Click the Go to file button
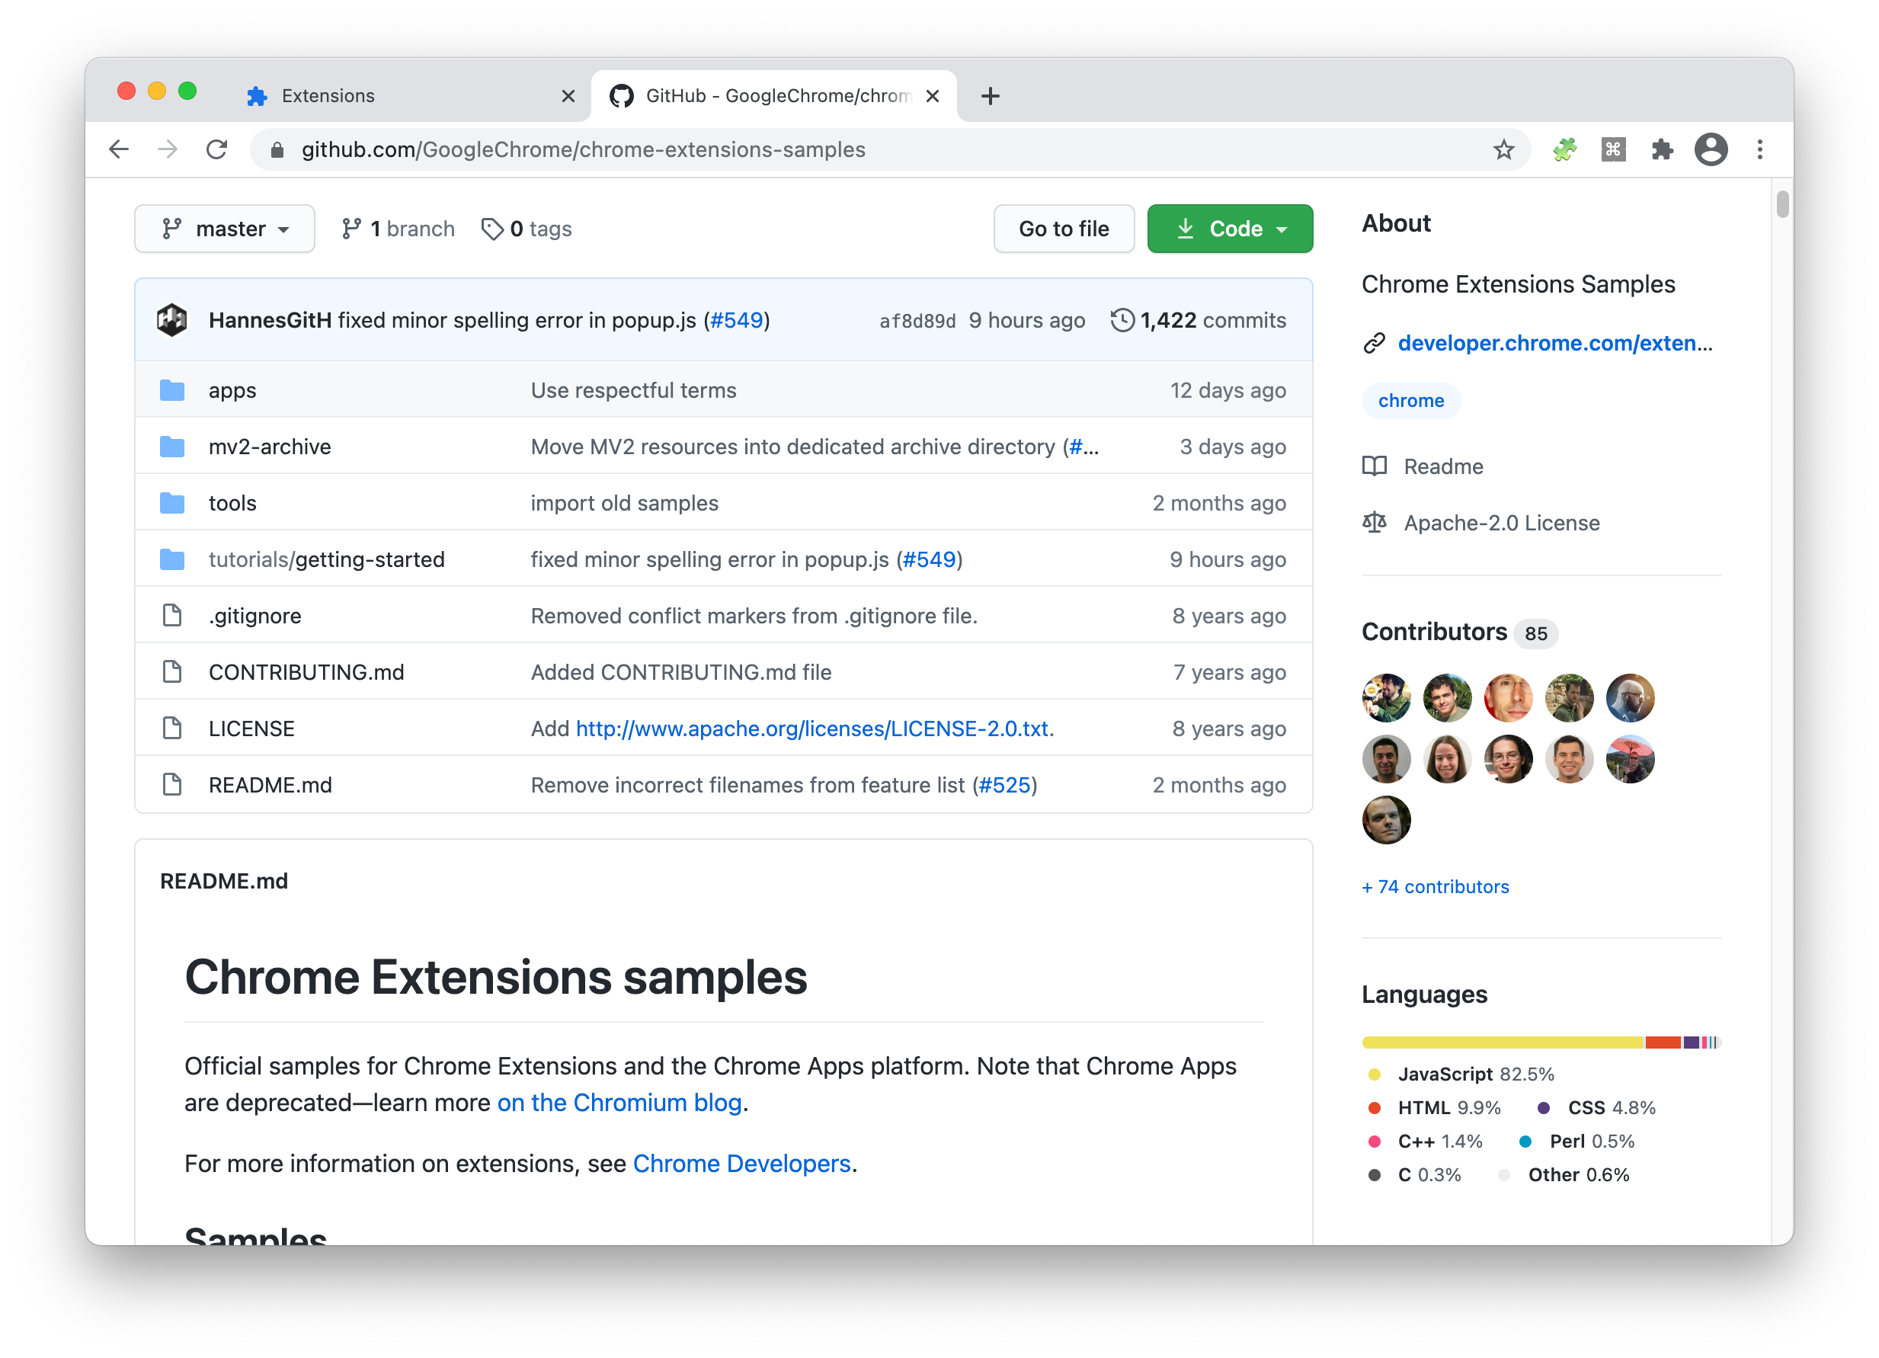1879x1358 pixels. pyautogui.click(x=1064, y=229)
